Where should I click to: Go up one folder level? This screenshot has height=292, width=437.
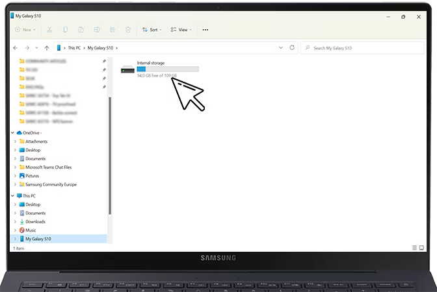[47, 48]
